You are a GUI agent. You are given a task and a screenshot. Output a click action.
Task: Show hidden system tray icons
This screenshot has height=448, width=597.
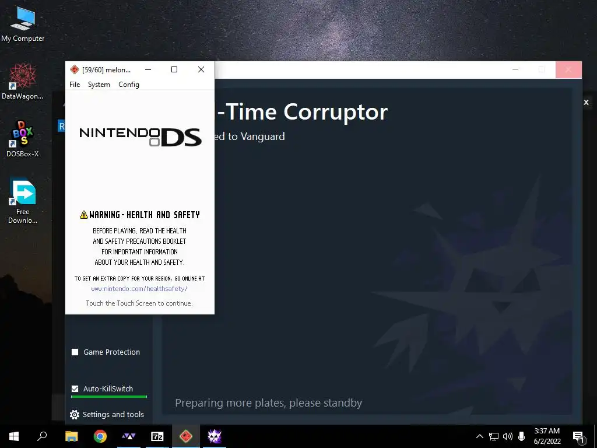[480, 436]
